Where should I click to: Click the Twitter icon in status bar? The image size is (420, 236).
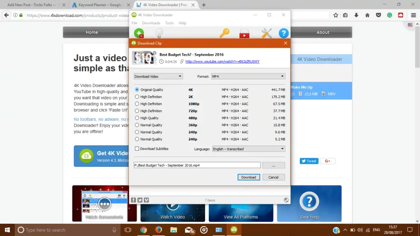(x=140, y=200)
